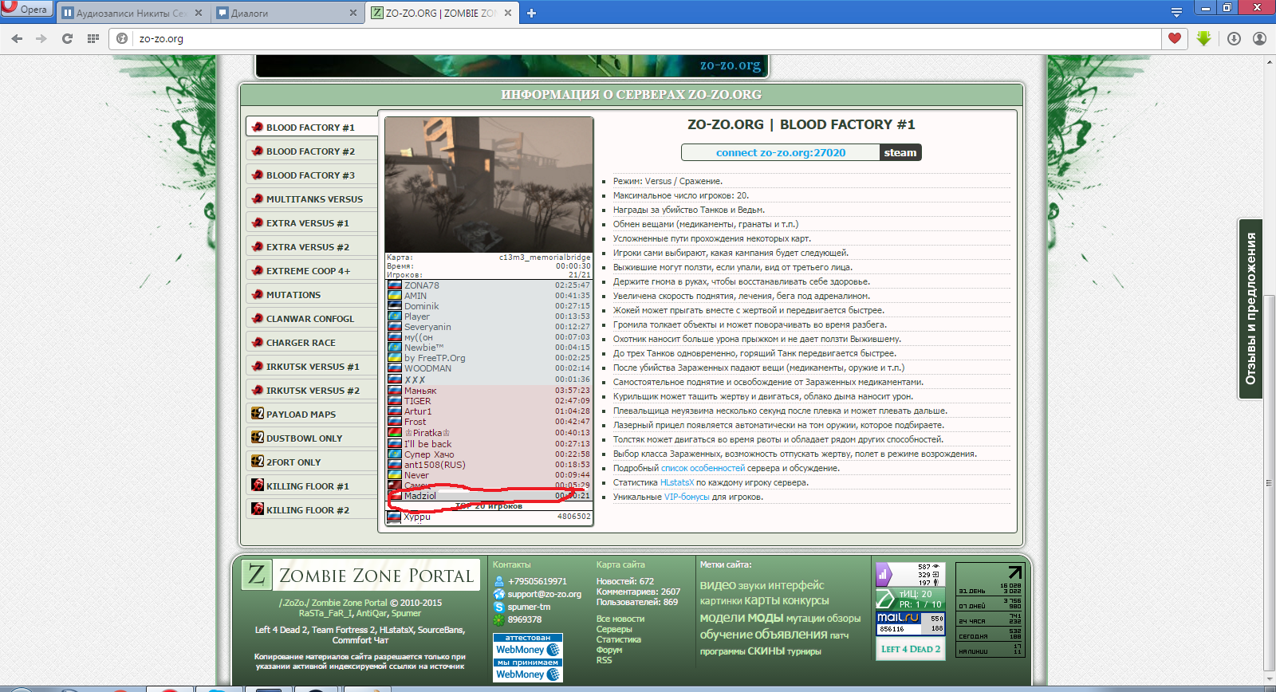Select the DUSTBOWL ONLY server
Screen dimensions: 1276x692
click(304, 438)
